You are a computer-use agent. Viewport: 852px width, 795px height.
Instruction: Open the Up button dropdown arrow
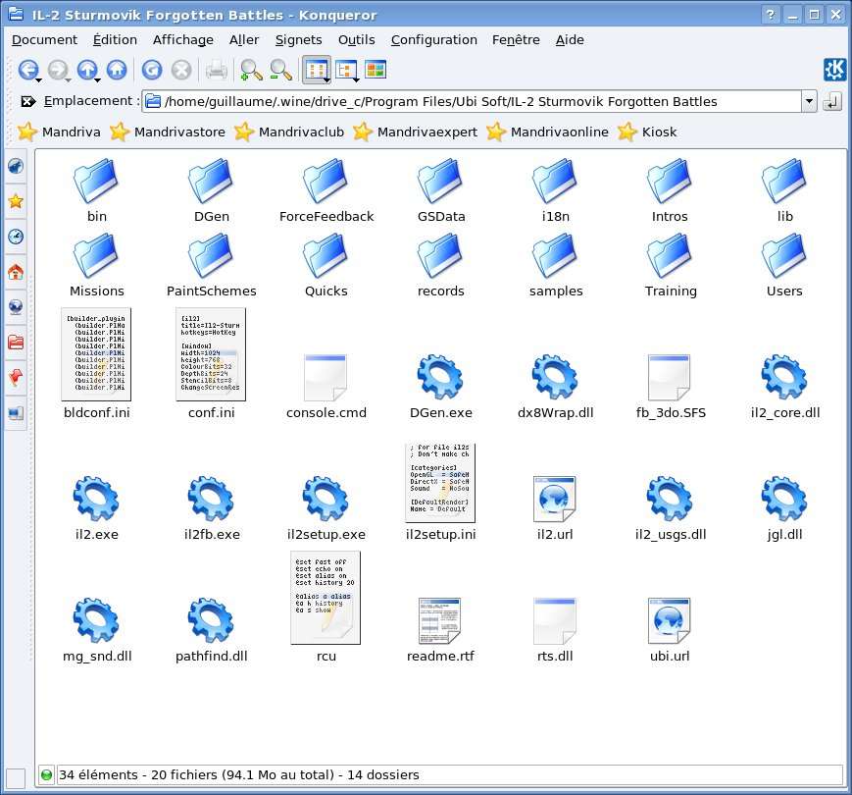point(97,79)
